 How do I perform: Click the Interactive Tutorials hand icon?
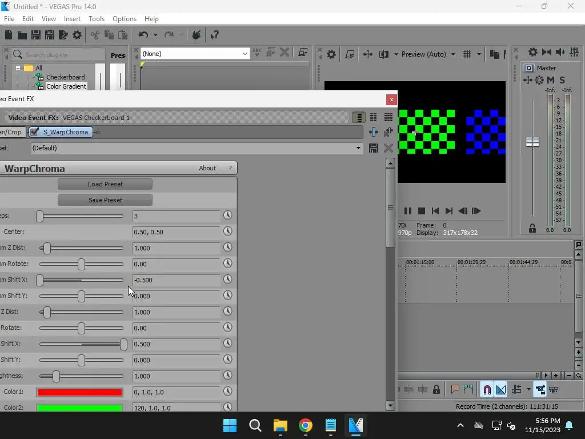(197, 35)
